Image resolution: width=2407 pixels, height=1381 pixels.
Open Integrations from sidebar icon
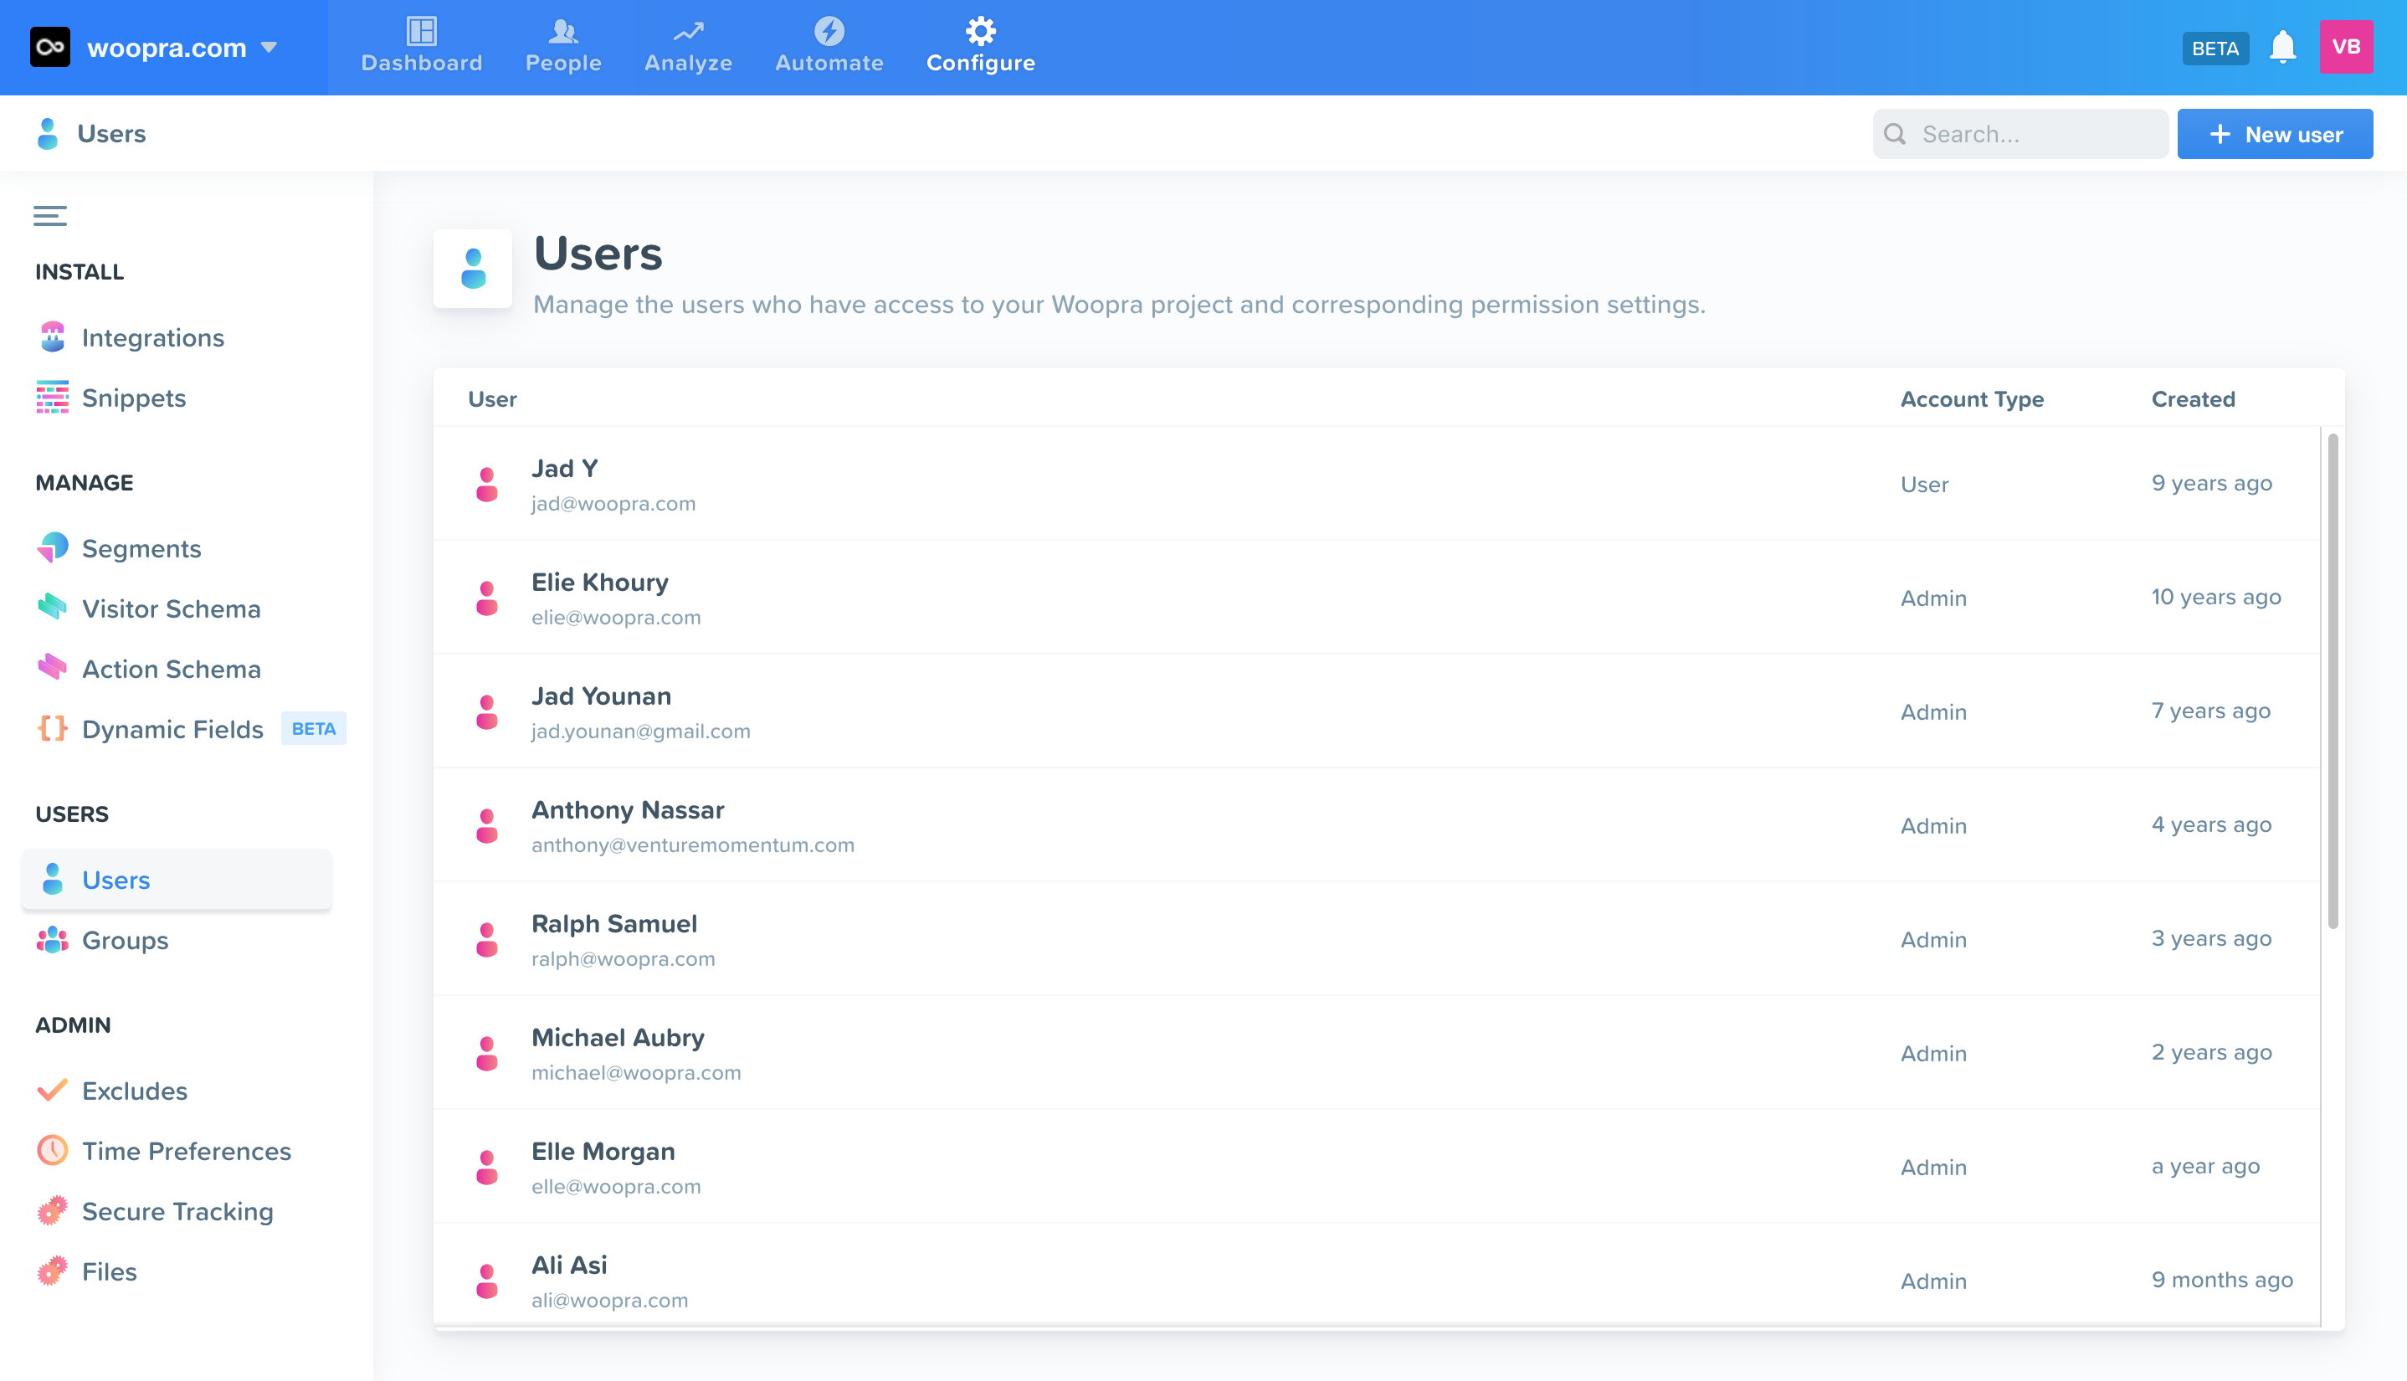(x=52, y=336)
